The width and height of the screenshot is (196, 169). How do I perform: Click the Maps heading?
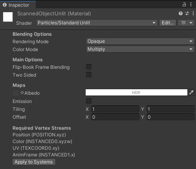[x=19, y=85]
